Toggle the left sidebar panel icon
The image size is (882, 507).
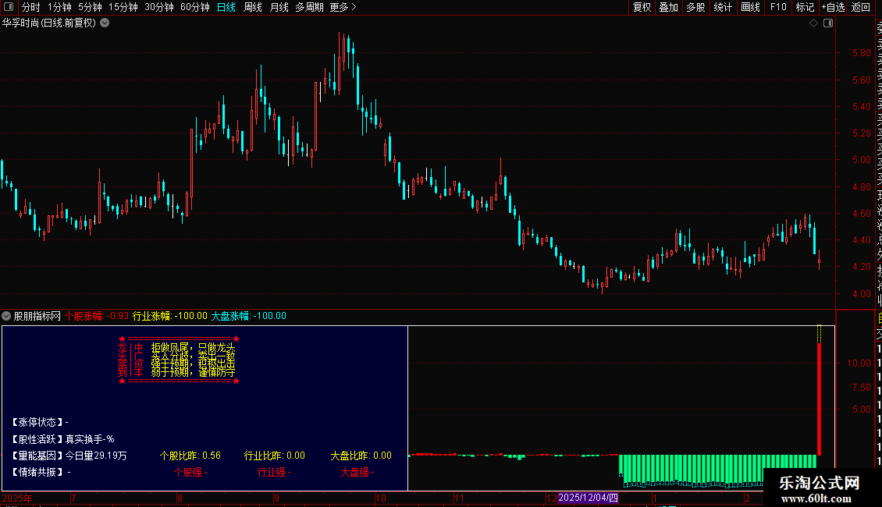tap(9, 7)
